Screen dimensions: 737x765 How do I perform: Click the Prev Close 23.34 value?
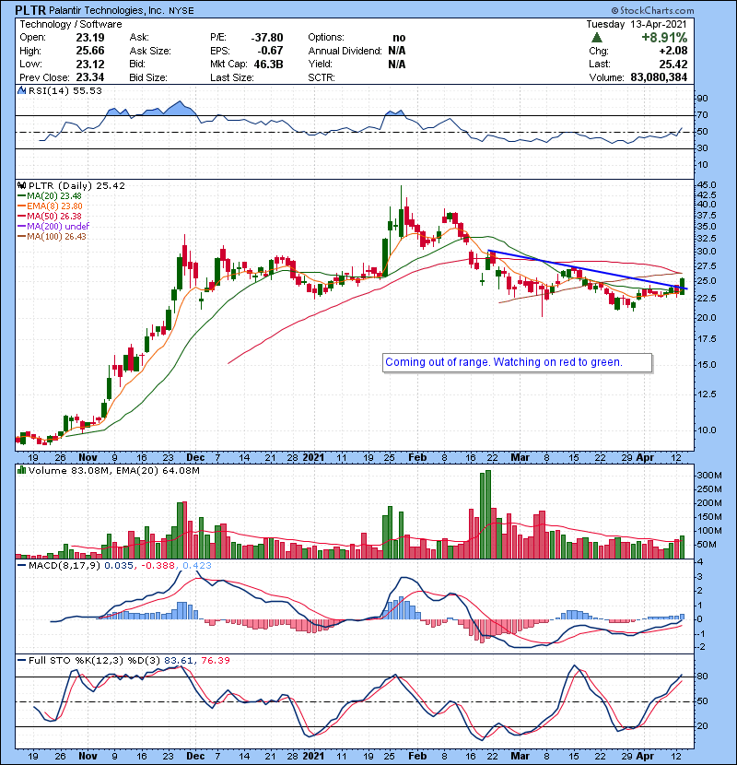tap(90, 77)
